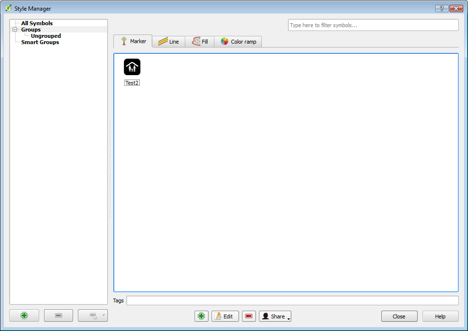Screen dimensions: 468x331
Task: Click the Test2 symbol label
Action: point(132,83)
